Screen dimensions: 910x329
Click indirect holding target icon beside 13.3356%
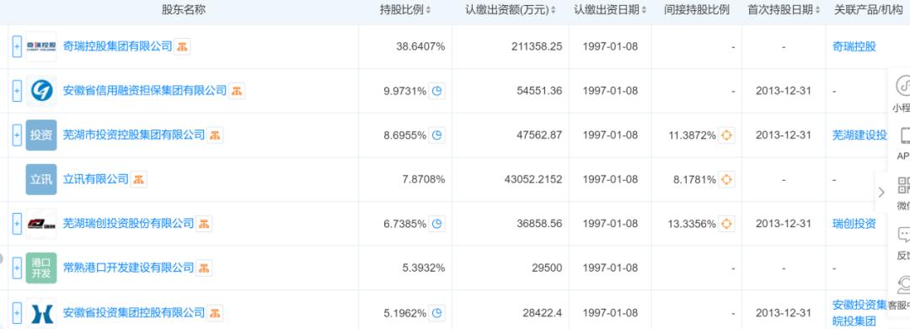pyautogui.click(x=726, y=224)
